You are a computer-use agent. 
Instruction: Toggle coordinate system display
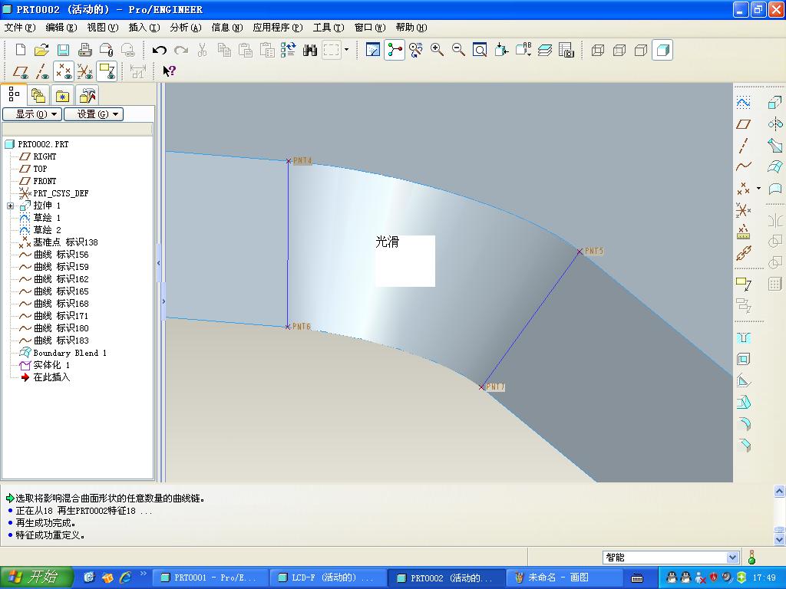click(84, 71)
